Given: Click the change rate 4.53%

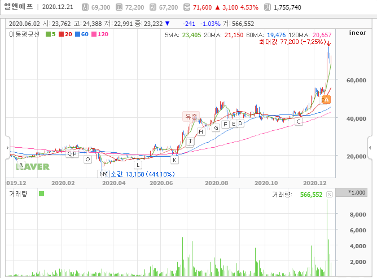Looking at the screenshot, I should [x=249, y=7].
